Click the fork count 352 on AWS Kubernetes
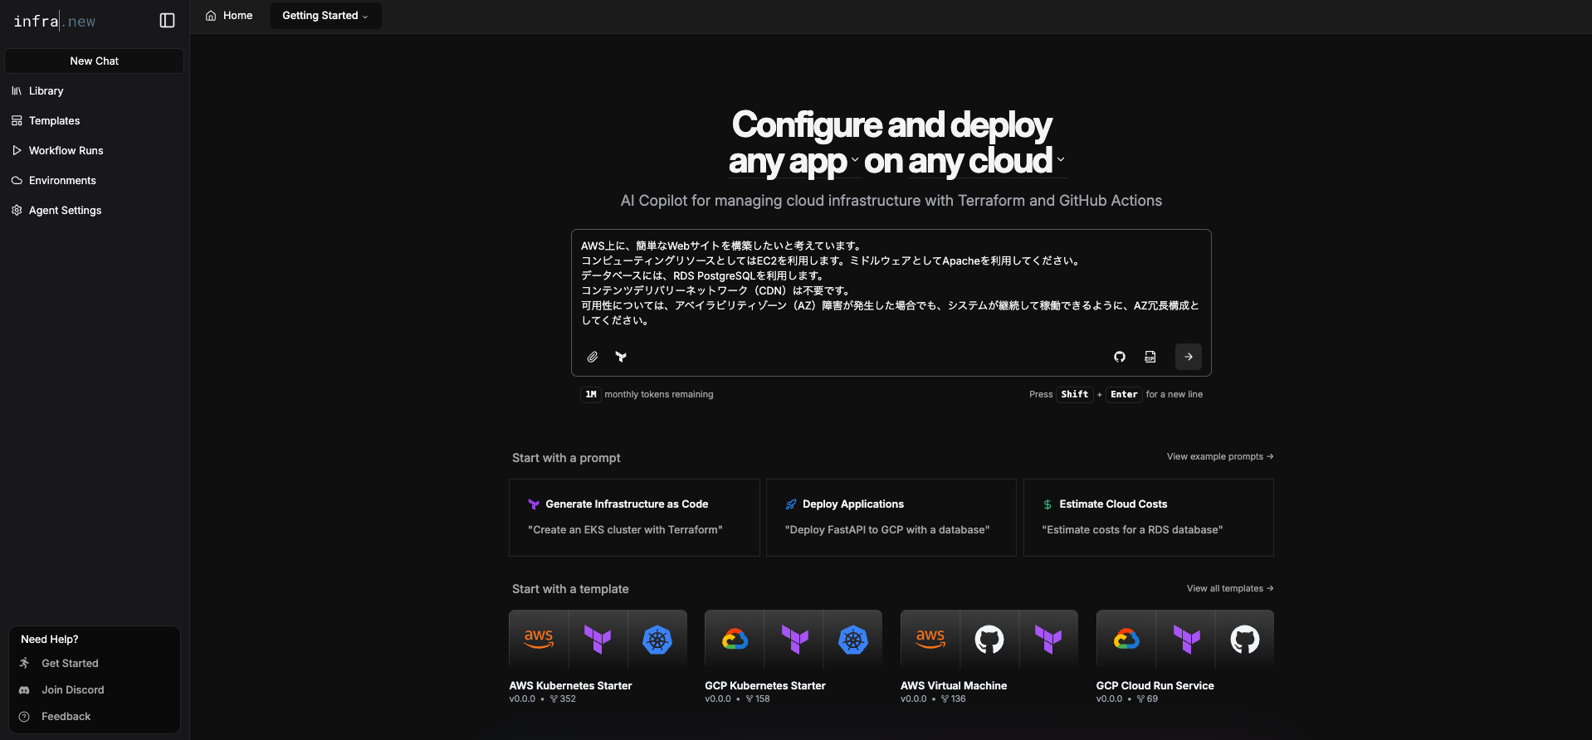 tap(563, 699)
